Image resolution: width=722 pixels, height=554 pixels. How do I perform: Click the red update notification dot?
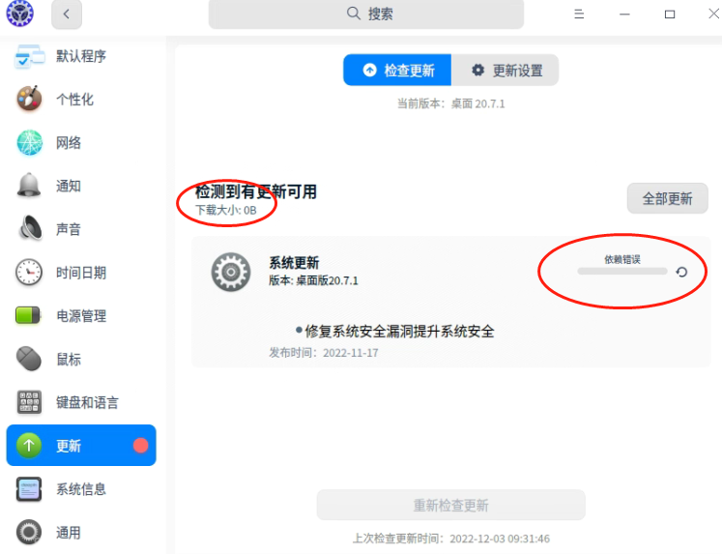point(140,446)
